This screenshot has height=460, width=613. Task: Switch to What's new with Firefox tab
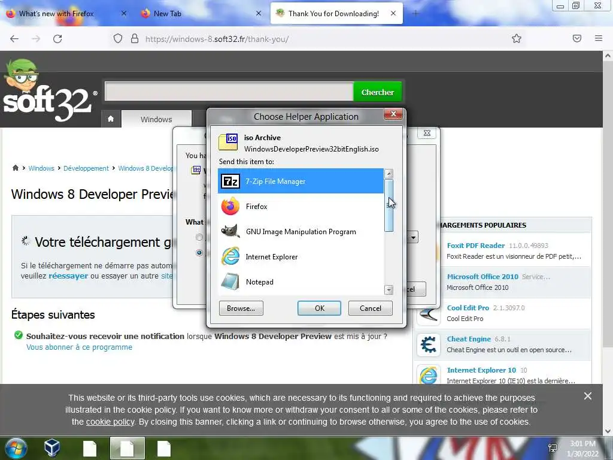[x=66, y=14]
